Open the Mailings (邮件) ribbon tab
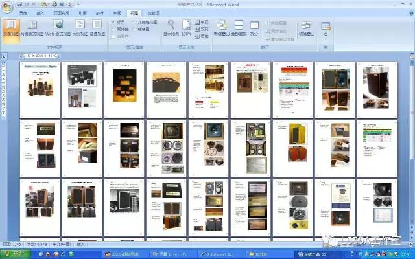The image size is (415, 259). 99,13
